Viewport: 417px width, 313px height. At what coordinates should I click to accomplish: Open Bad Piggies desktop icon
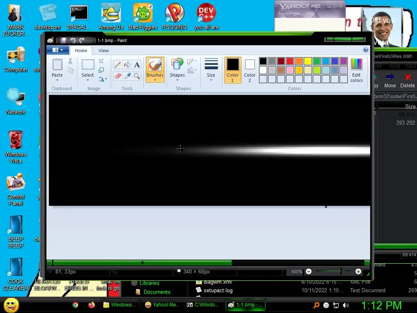[x=143, y=16]
